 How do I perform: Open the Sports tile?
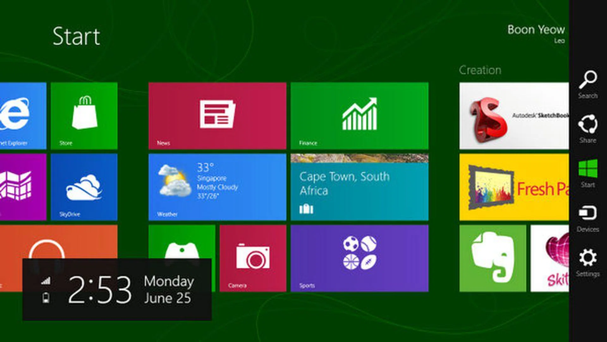point(359,258)
